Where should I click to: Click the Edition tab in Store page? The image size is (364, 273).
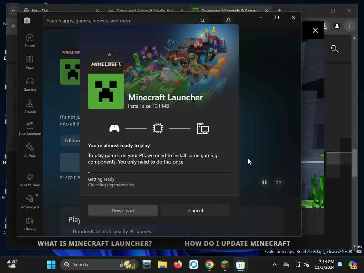tap(72, 140)
